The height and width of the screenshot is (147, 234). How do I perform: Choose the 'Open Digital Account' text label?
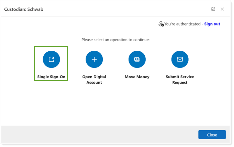tap(94, 80)
